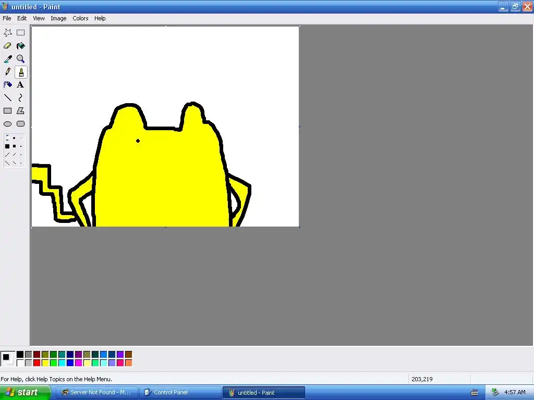The width and height of the screenshot is (534, 400).
Task: Pick the cyan color swatch
Action: coord(62,363)
